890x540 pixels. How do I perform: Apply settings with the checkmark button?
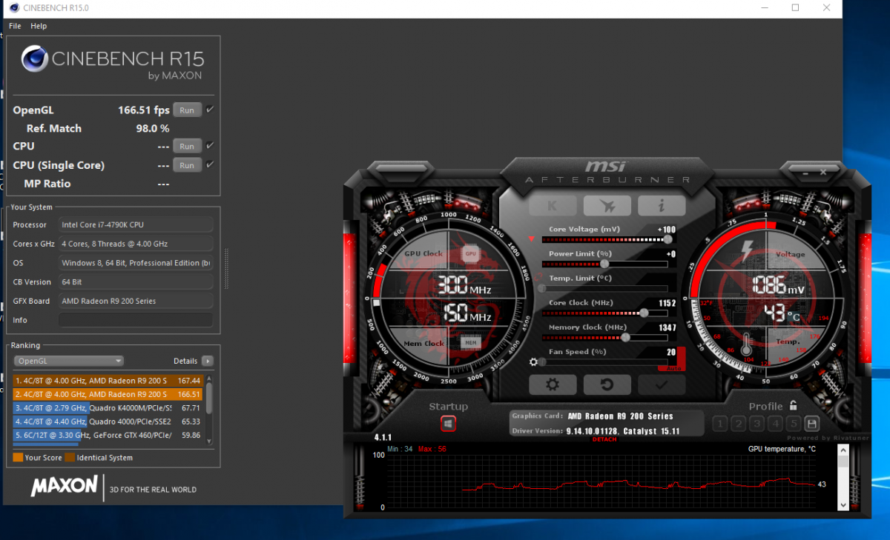tap(662, 384)
